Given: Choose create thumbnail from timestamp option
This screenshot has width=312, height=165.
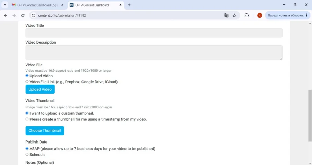Looking at the screenshot, I should point(27,119).
